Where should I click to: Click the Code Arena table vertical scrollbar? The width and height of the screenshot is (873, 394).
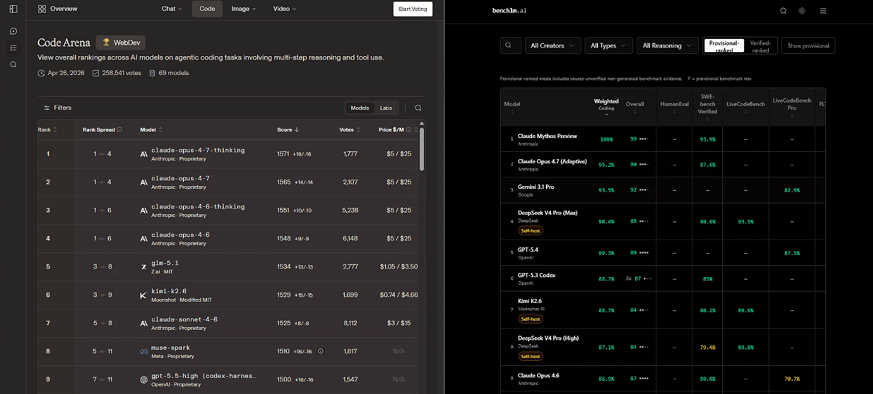422,149
